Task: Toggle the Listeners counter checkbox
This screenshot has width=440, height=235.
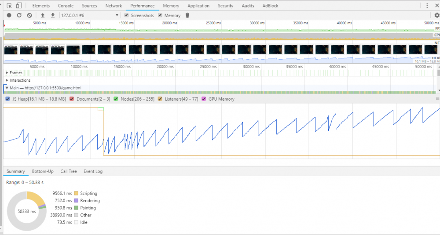Action: (x=160, y=99)
